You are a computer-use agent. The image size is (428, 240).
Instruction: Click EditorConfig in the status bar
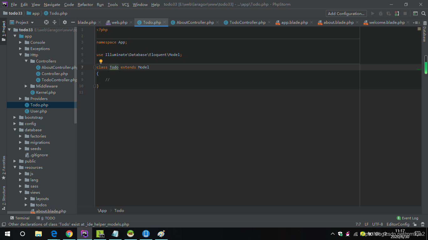coord(398,224)
